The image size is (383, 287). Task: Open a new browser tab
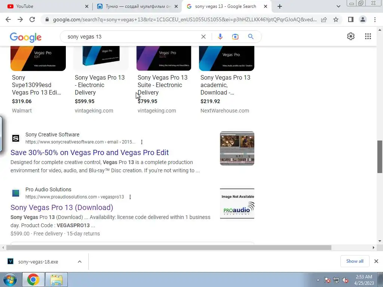tap(280, 6)
